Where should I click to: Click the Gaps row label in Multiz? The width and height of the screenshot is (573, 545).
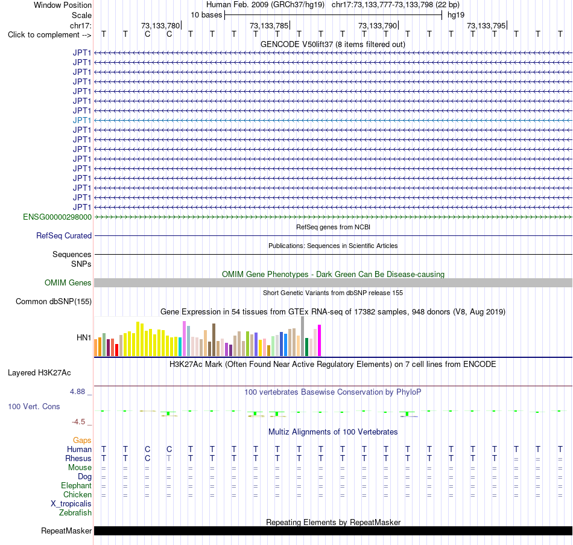coord(82,441)
